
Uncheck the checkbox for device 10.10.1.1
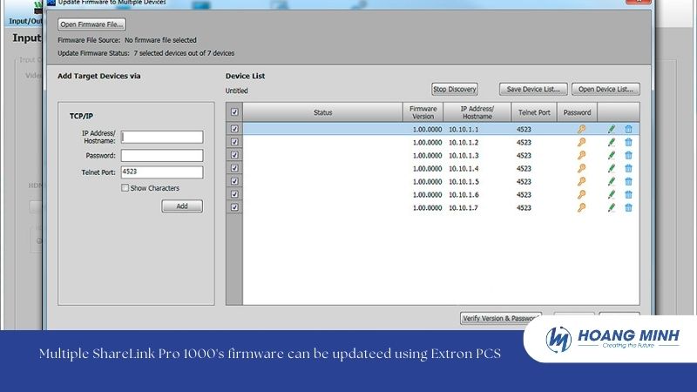234,129
